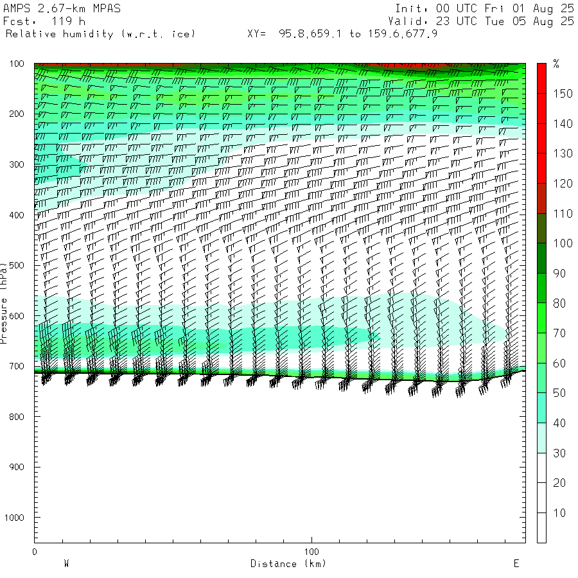This screenshot has height=578, width=578.
Task: Click the 'Init: 00 UTC Fri 01 Aug 25' text
Action: click(484, 8)
